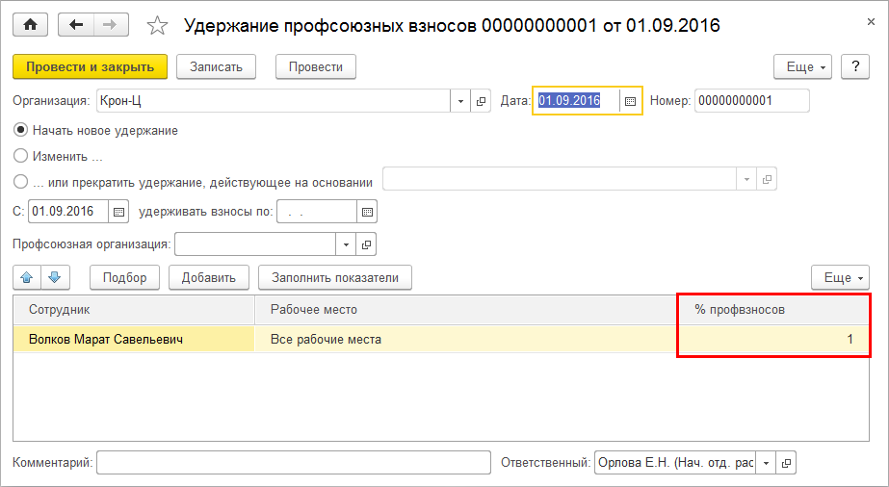Focus start date С field
Screen dimensions: 889x487
coord(68,212)
